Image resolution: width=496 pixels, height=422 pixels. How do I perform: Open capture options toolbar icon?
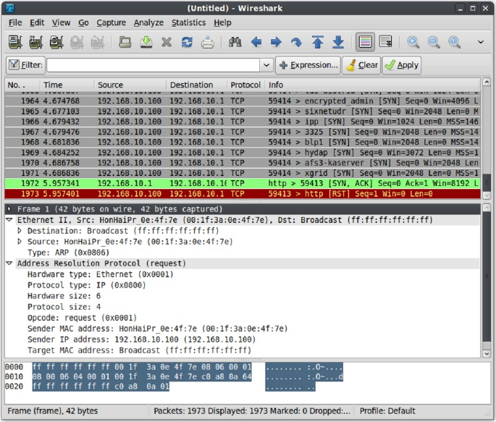click(x=35, y=42)
